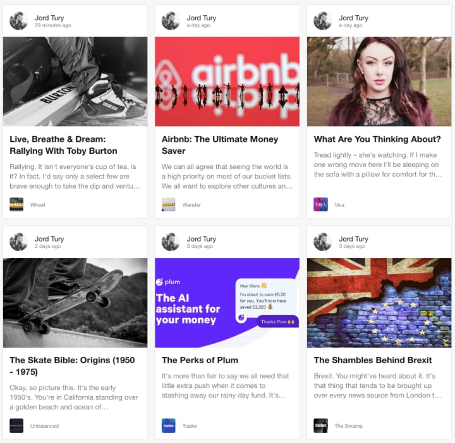Open the skateboard article cover image
The image size is (455, 443).
tap(75, 303)
